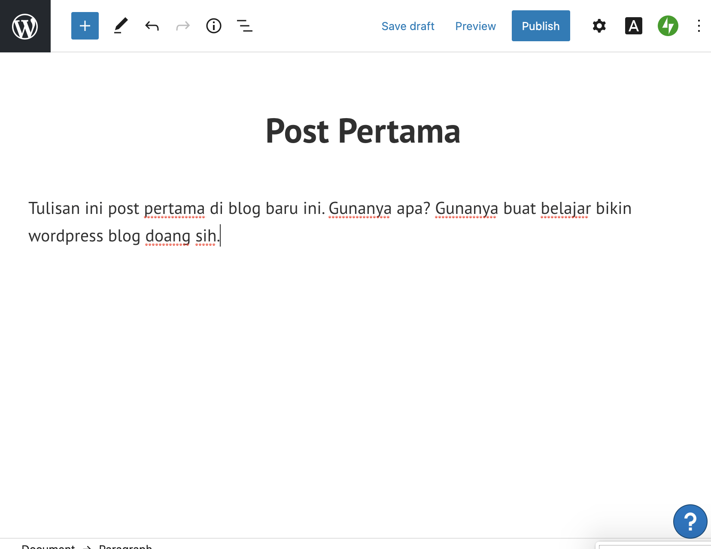
Task: Expand the three-dot options menu
Action: click(x=699, y=26)
